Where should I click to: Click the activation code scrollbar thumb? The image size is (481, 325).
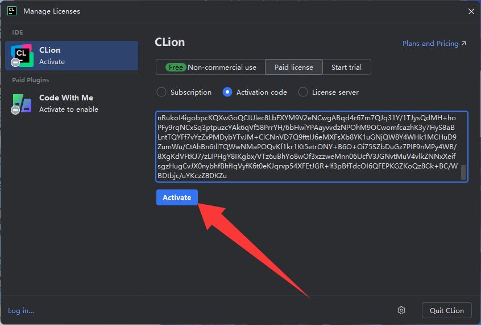(463, 172)
